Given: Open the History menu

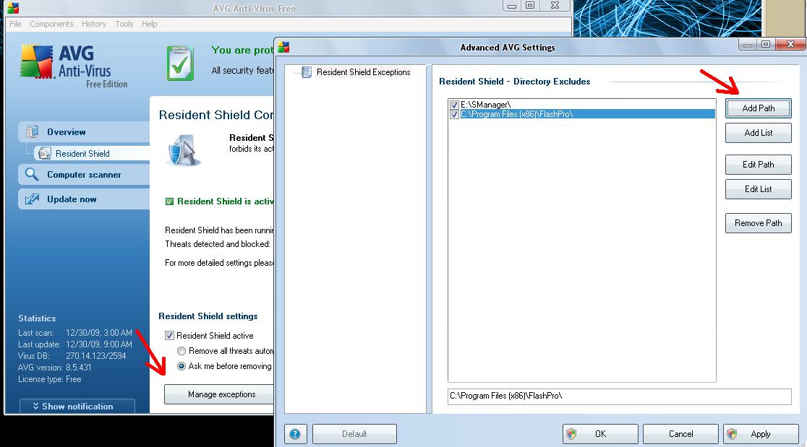Looking at the screenshot, I should coord(94,24).
